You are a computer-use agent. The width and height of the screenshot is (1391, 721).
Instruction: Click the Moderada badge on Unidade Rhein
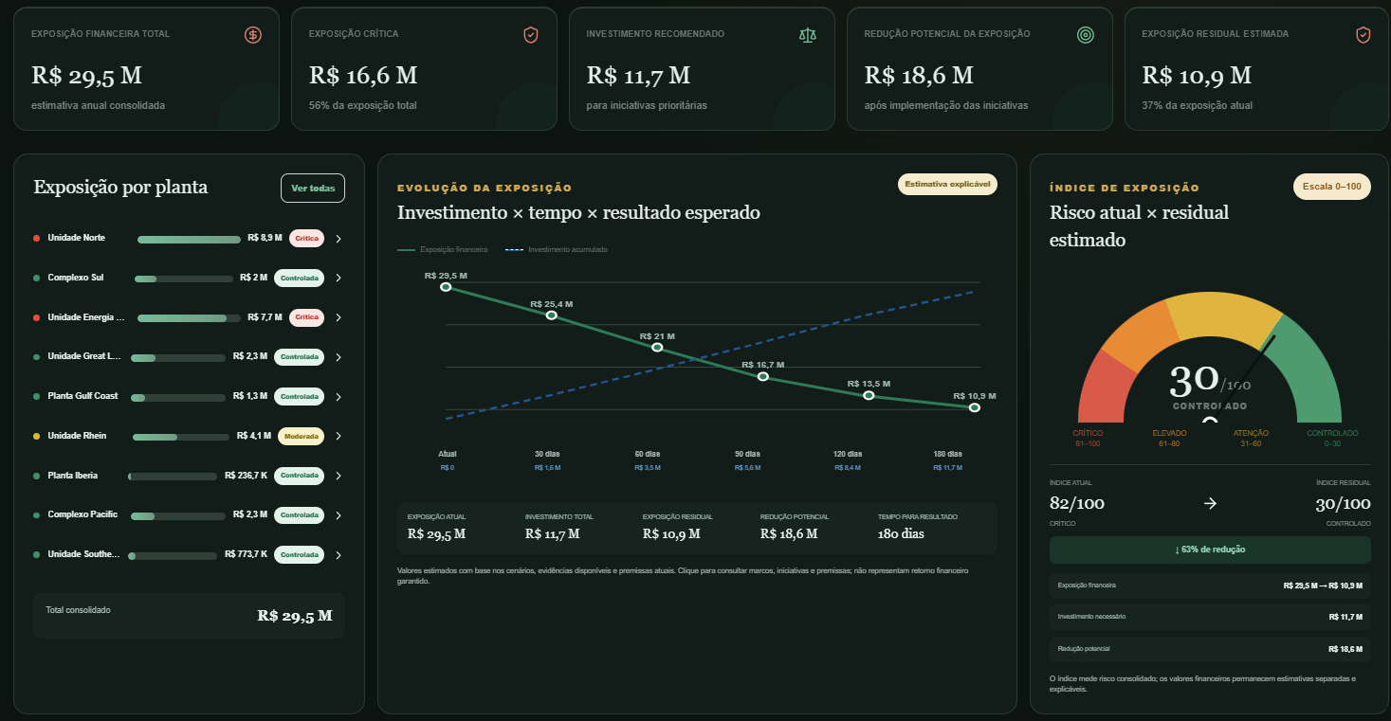pyautogui.click(x=301, y=436)
